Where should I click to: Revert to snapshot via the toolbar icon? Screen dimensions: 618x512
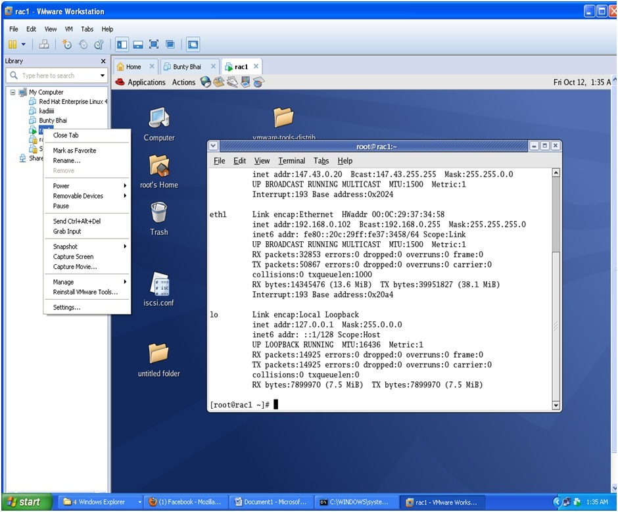click(83, 44)
